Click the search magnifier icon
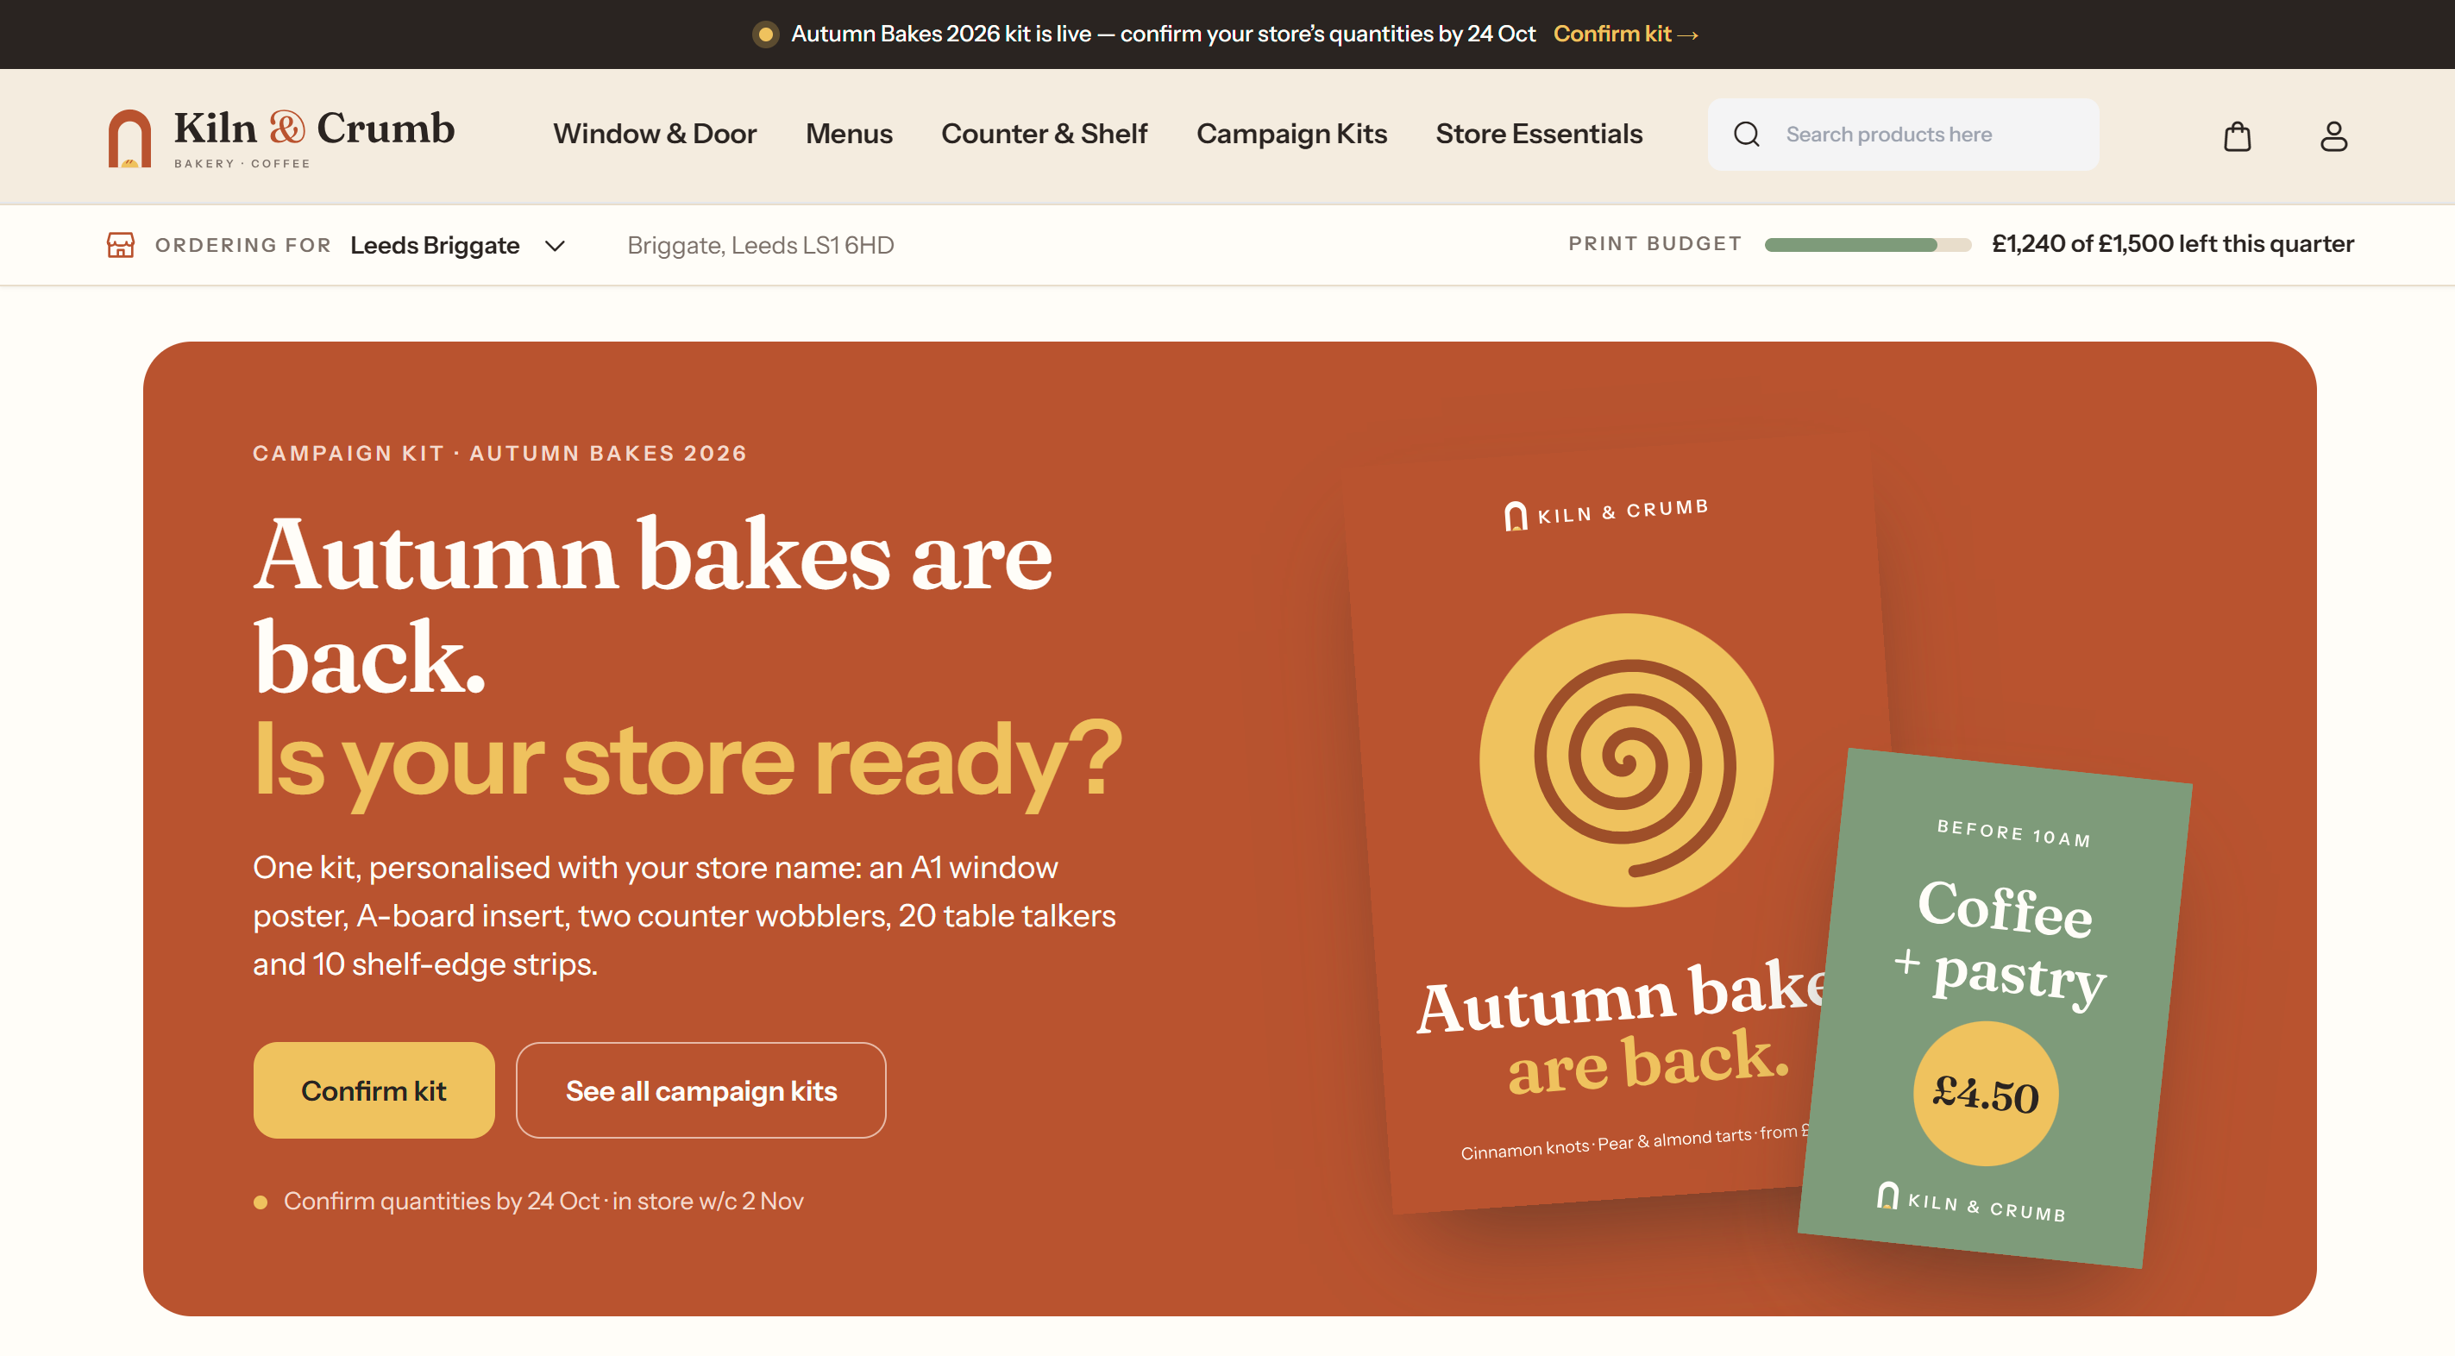The image size is (2455, 1356). pyautogui.click(x=1746, y=135)
